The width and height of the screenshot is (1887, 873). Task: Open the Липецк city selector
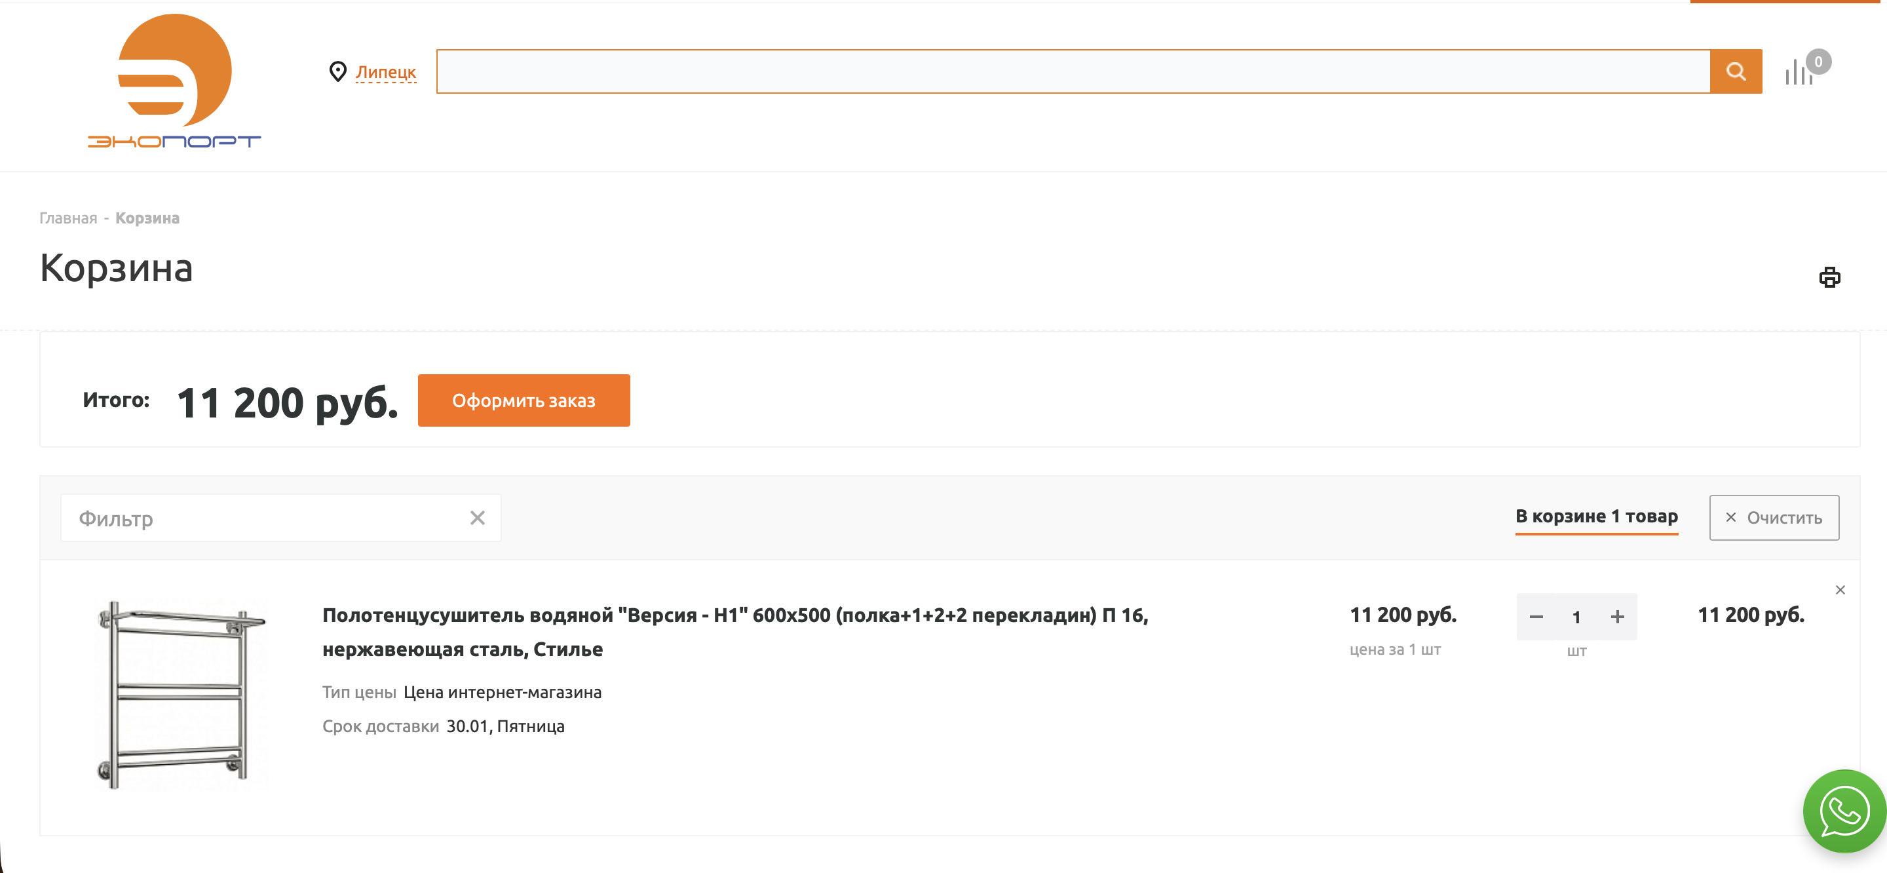point(385,72)
